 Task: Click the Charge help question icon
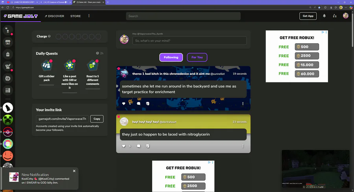tap(49, 36)
